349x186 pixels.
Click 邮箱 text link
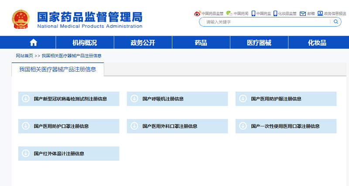pyautogui.click(x=311, y=14)
